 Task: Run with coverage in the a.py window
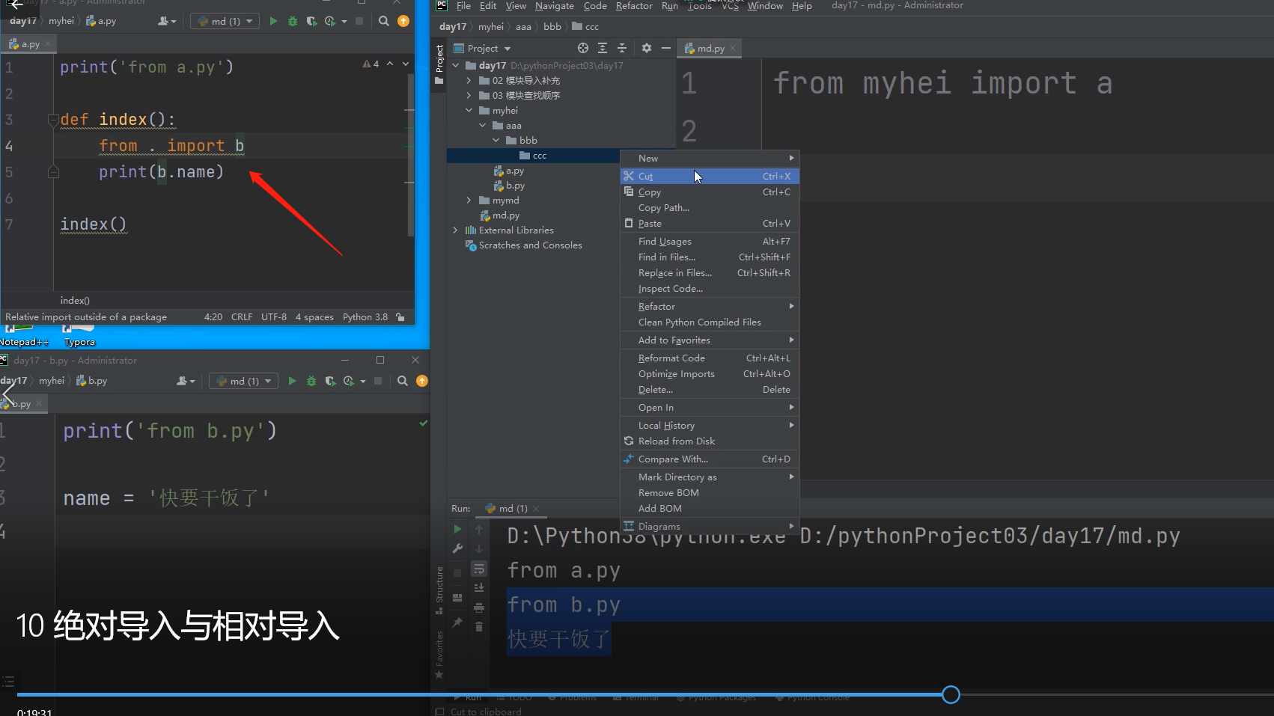pos(311,21)
